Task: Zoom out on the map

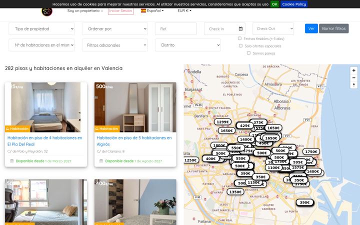Action: (x=353, y=78)
